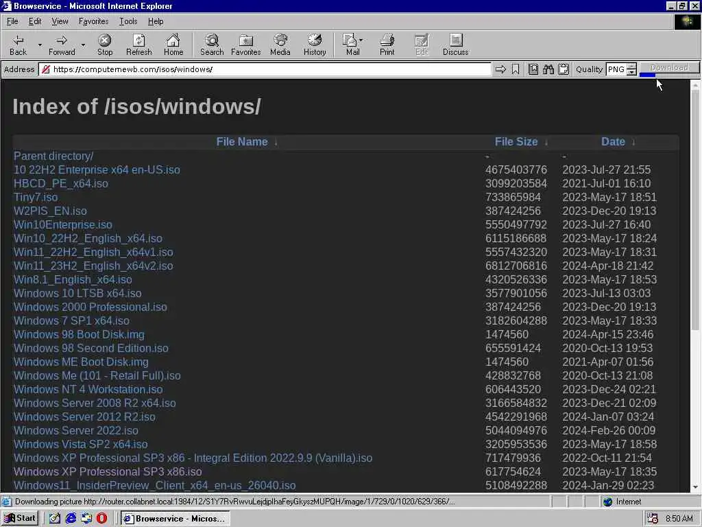Go back using the Back toolbar button
Screen dimensions: 702x527
pyautogui.click(x=18, y=45)
